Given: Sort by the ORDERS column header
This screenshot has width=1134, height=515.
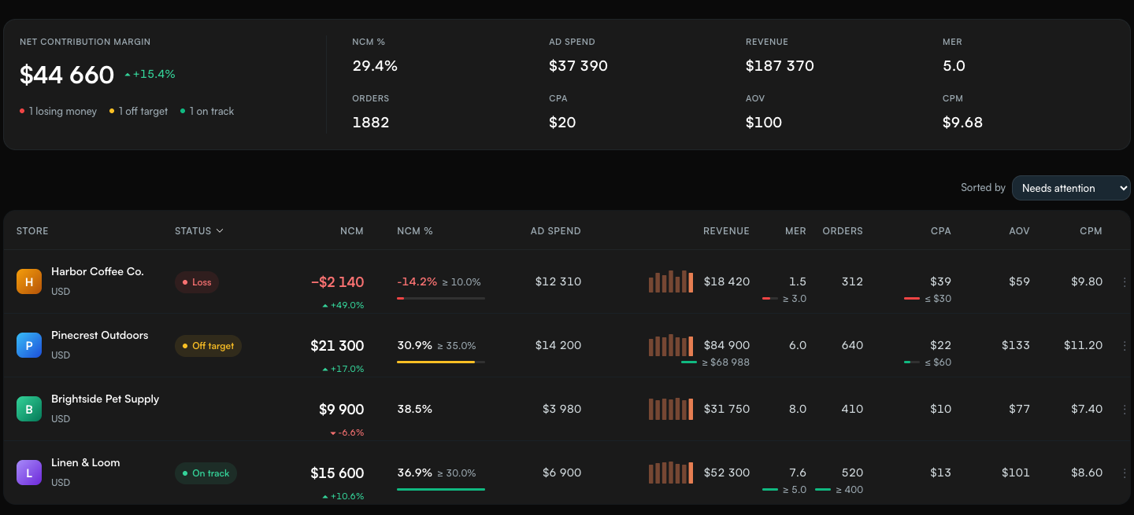Looking at the screenshot, I should coord(843,231).
